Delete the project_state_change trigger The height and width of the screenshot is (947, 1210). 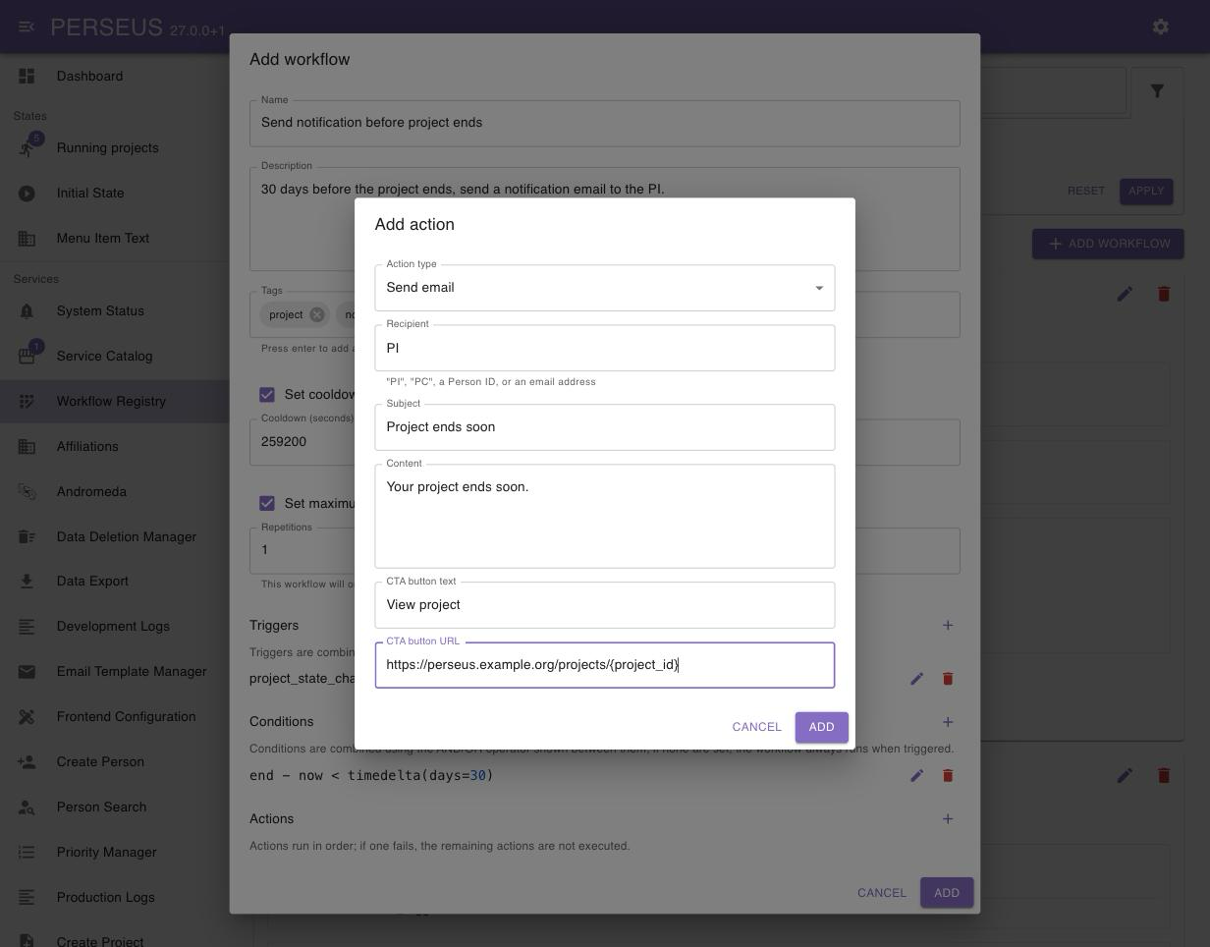pyautogui.click(x=948, y=679)
